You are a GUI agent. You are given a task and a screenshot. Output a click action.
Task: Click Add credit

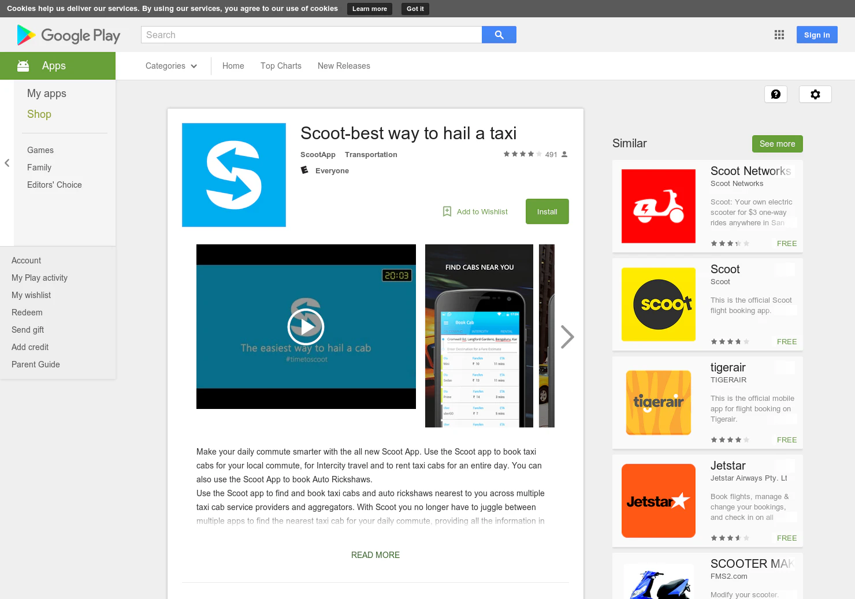30,347
